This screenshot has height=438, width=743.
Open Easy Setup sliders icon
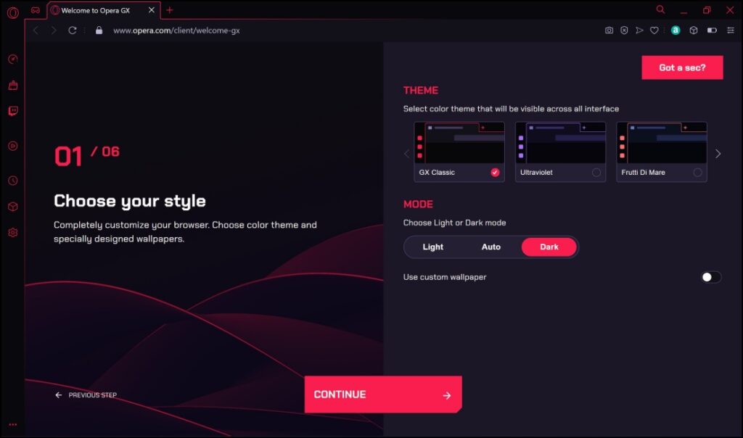click(730, 30)
